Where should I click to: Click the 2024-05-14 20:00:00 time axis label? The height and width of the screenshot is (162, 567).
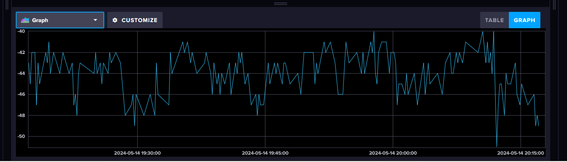(393, 153)
